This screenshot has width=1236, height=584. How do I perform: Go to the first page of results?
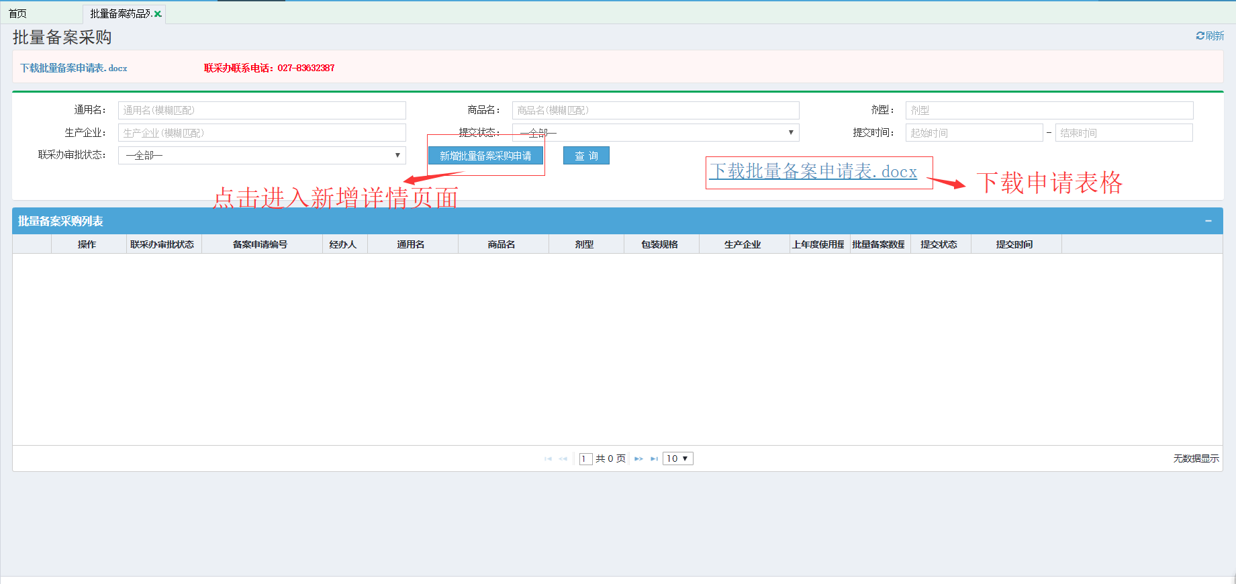(548, 459)
